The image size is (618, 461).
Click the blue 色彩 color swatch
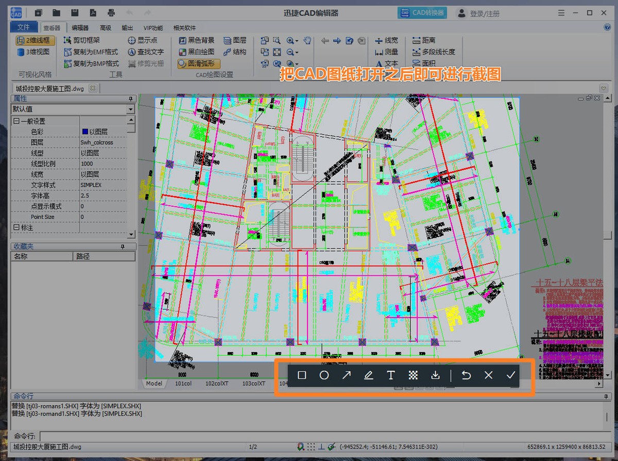(x=85, y=132)
